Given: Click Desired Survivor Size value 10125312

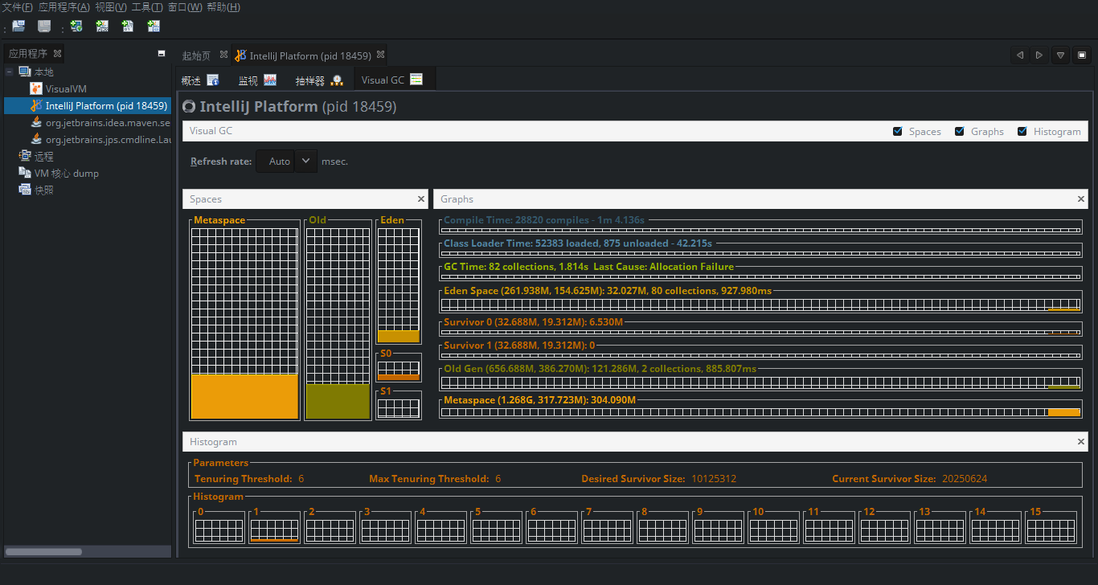Looking at the screenshot, I should [714, 478].
